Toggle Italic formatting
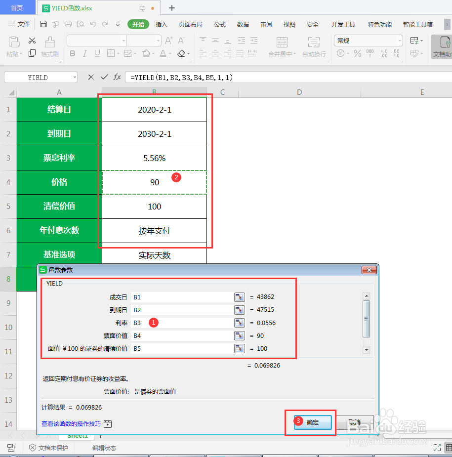 85,53
